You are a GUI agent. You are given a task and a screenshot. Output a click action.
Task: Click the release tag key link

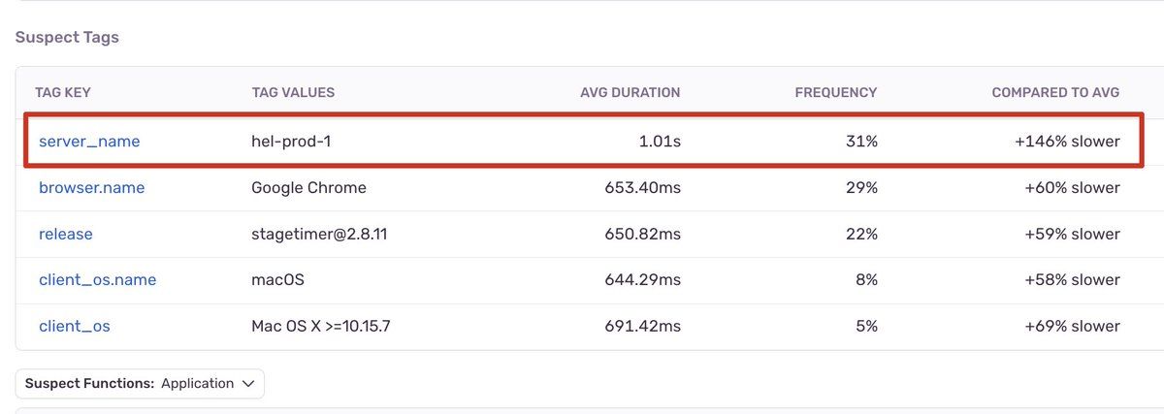click(x=66, y=234)
